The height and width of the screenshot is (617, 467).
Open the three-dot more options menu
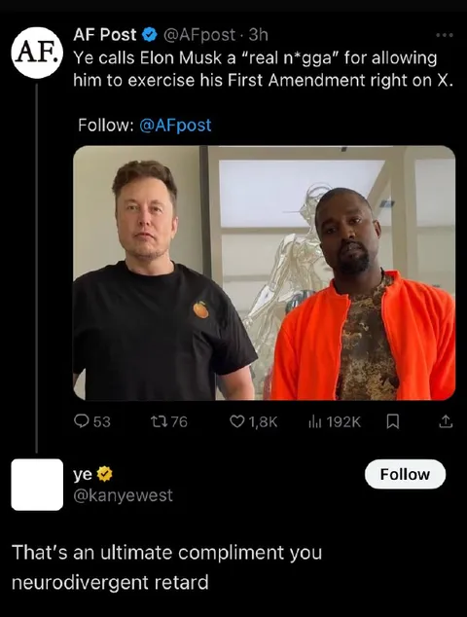point(445,35)
